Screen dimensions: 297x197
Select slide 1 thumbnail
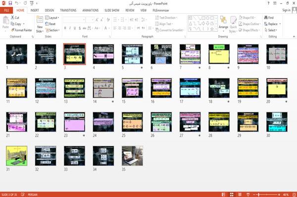(x=16, y=54)
